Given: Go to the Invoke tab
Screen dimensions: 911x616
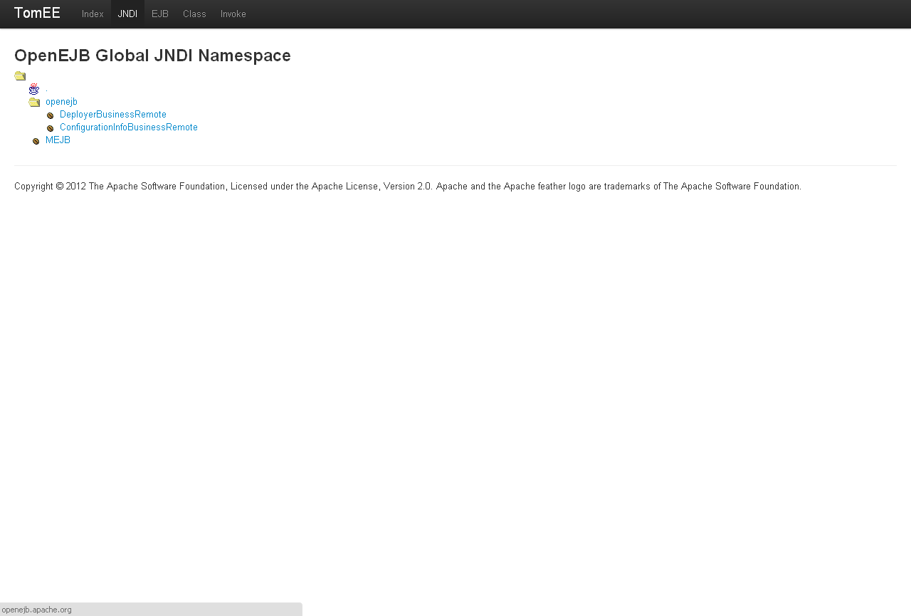Looking at the screenshot, I should 233,14.
